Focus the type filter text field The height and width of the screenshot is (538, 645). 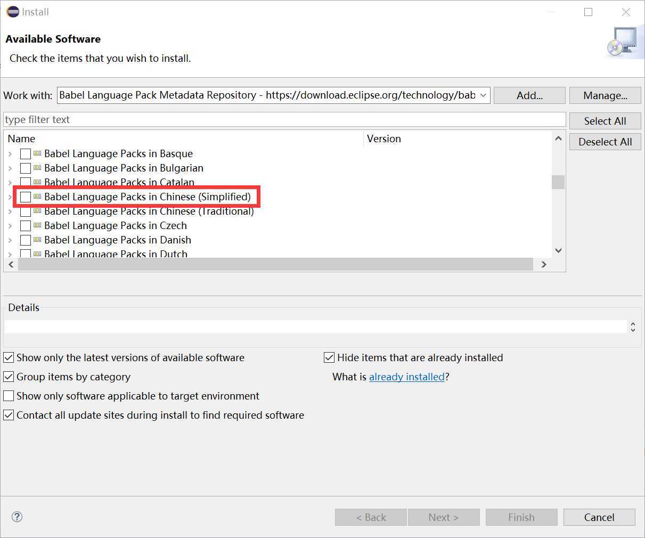tap(284, 119)
